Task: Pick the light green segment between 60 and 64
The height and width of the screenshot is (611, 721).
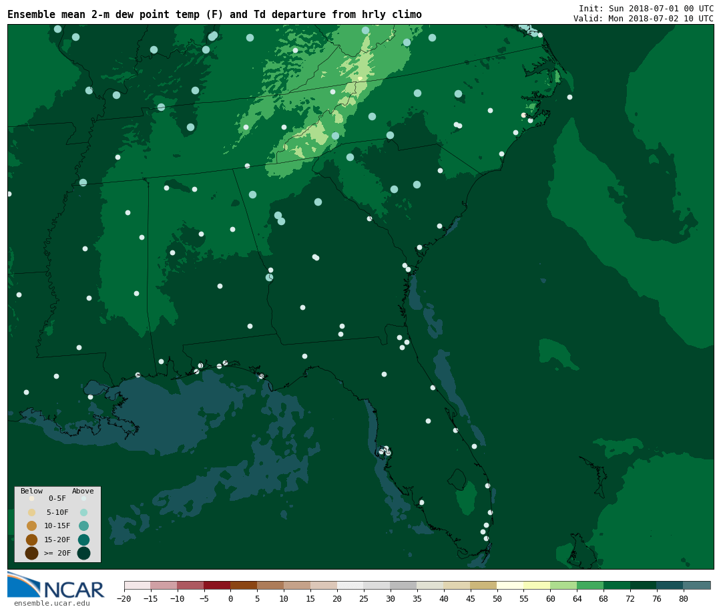Action: coord(563,585)
